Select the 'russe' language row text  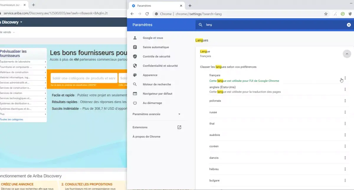(x=213, y=112)
